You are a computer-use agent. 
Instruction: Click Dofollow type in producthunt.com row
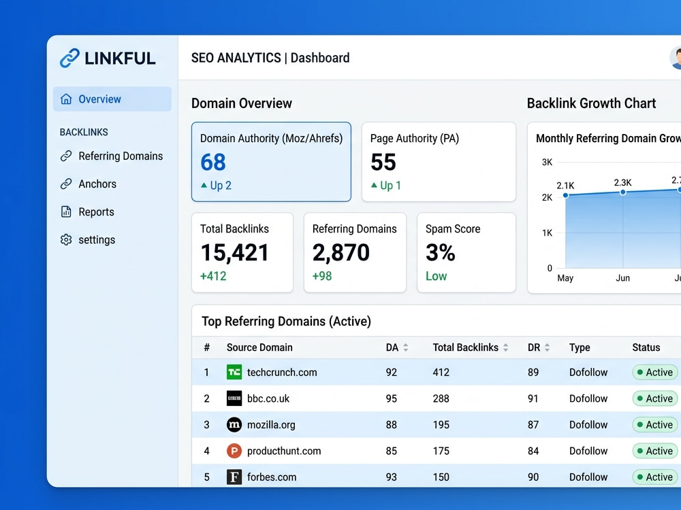588,451
